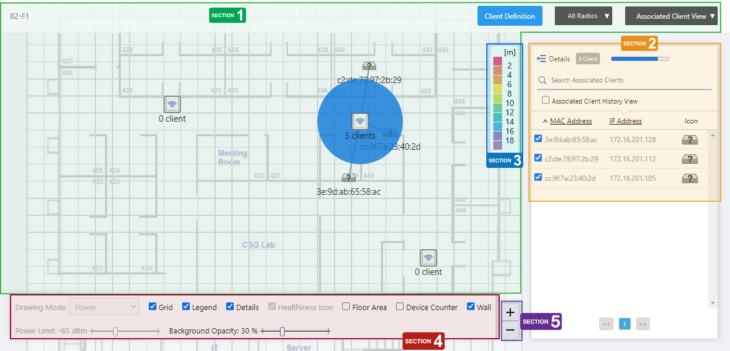Click device icon for 172.16.201.128 in list
The height and width of the screenshot is (351, 730).
[690, 140]
